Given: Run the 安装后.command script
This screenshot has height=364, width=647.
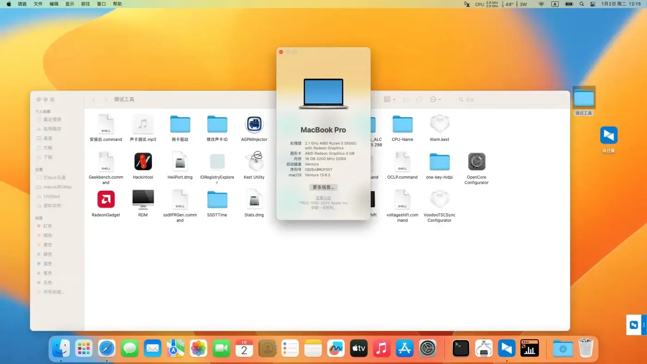Looking at the screenshot, I should coord(106,125).
